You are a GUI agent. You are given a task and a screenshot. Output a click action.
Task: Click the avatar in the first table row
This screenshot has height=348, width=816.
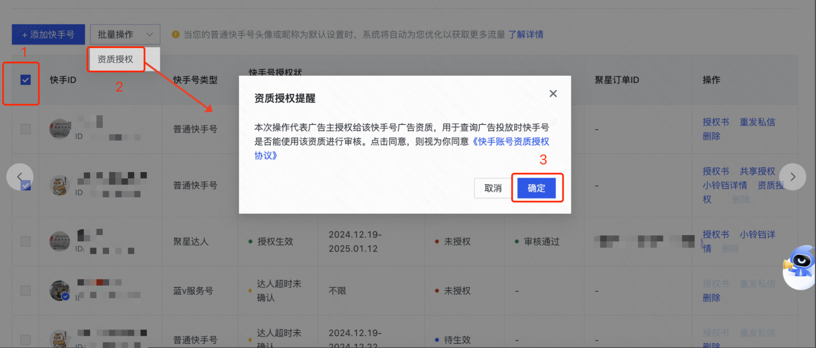tap(60, 129)
